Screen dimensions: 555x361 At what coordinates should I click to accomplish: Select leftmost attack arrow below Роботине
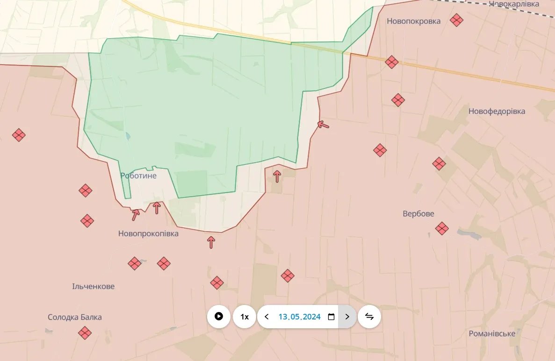tap(136, 214)
